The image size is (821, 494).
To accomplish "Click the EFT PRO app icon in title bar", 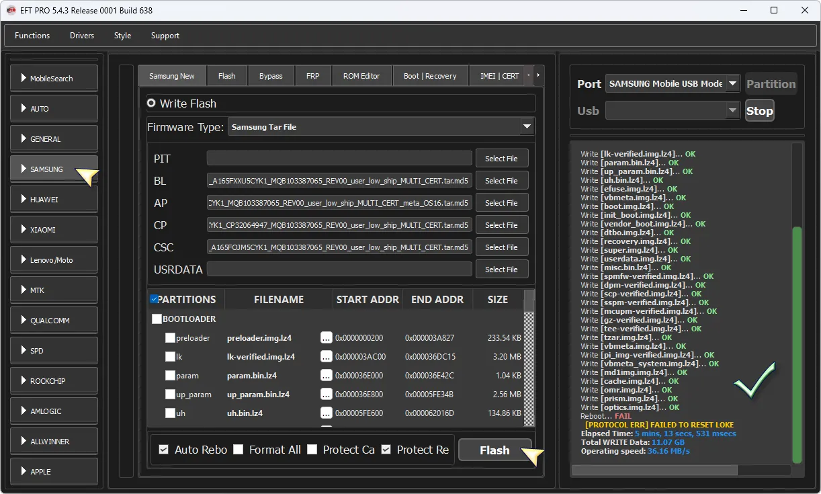I will (11, 10).
